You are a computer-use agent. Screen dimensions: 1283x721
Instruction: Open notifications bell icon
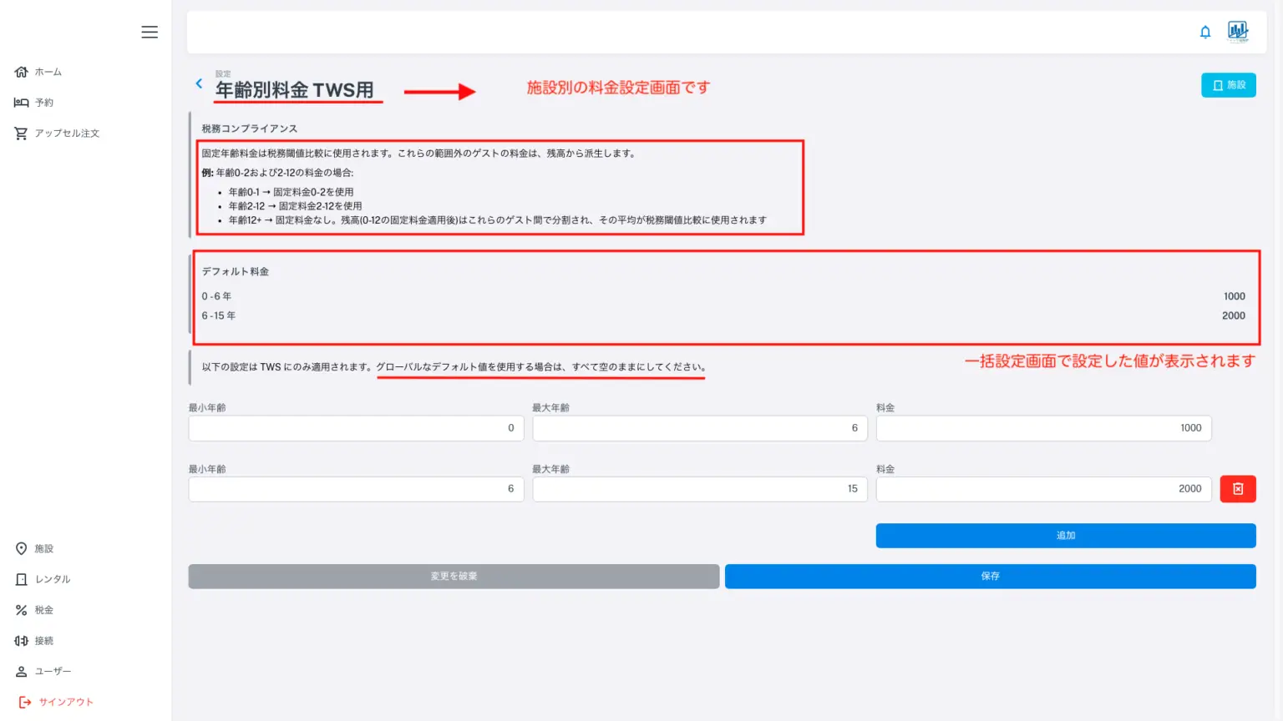click(x=1205, y=32)
